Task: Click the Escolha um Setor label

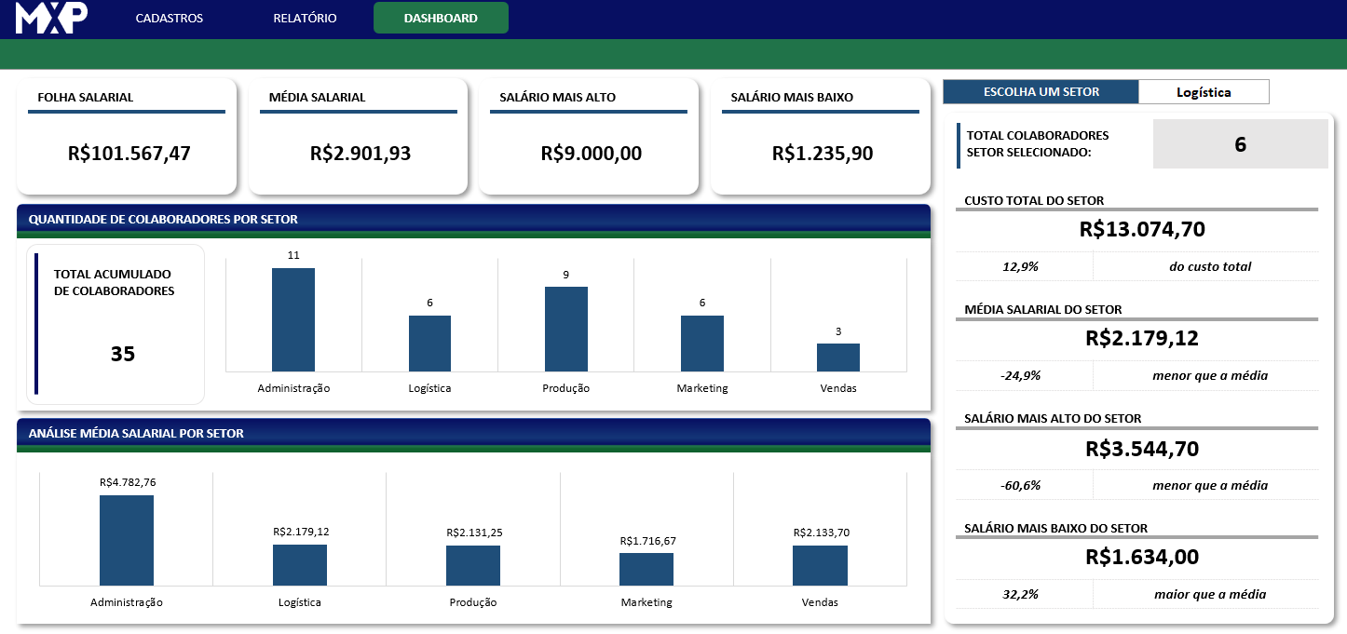Action: pyautogui.click(x=1041, y=91)
